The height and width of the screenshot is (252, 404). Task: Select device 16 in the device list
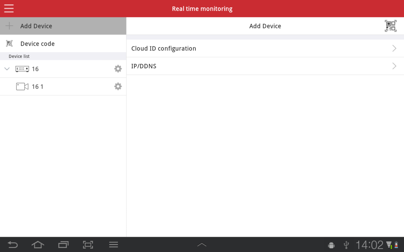63,69
